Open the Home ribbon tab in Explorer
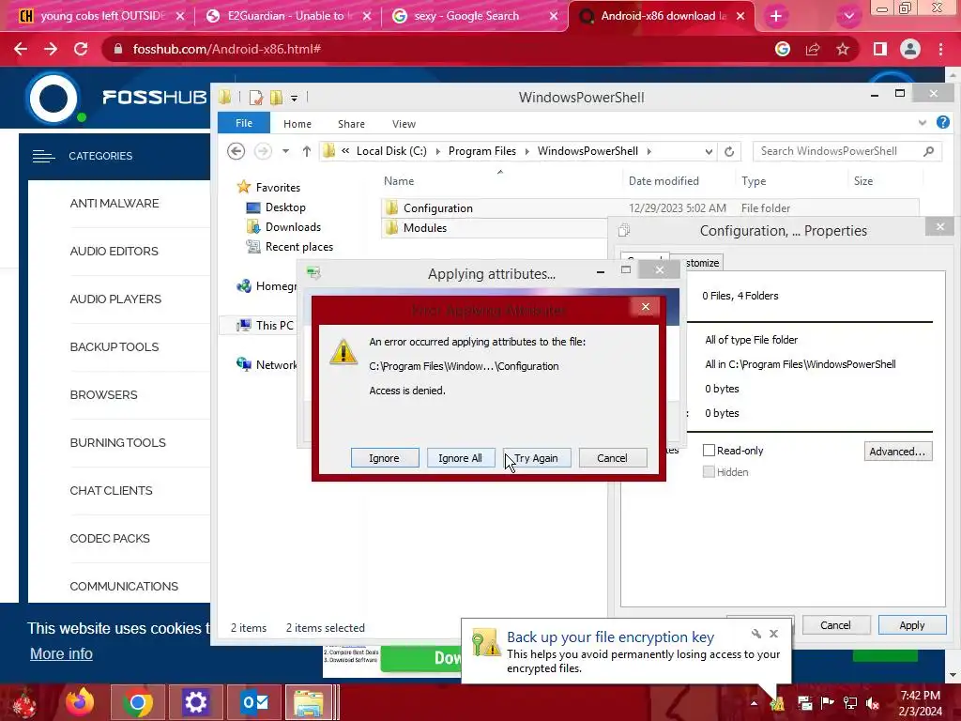 297,124
